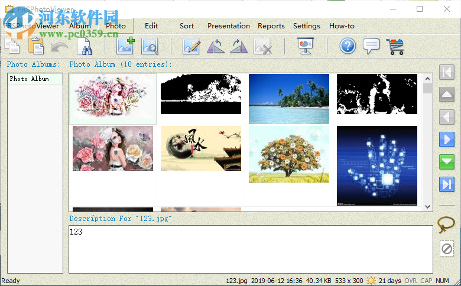Click the NUM status bar indicator
The width and height of the screenshot is (461, 286).
coord(442,281)
